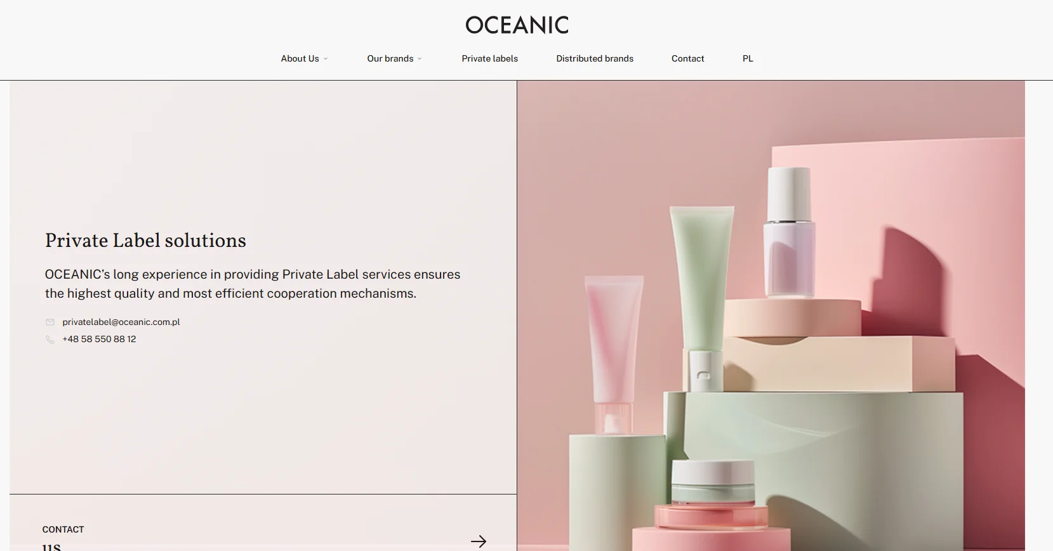Click phone number +48 58 550 88 12
Viewport: 1053px width, 551px height.
pos(99,339)
